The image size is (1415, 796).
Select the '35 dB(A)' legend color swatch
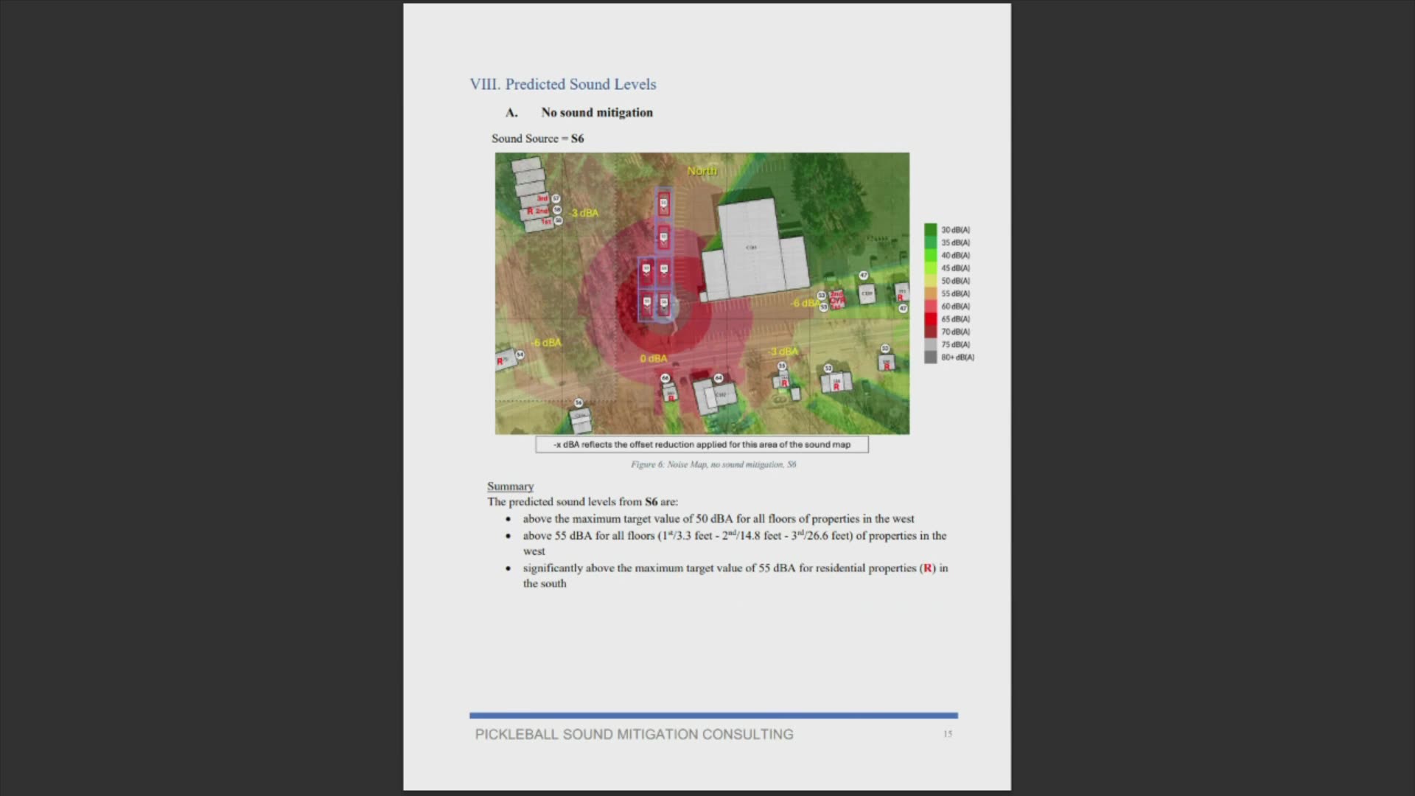(x=931, y=242)
